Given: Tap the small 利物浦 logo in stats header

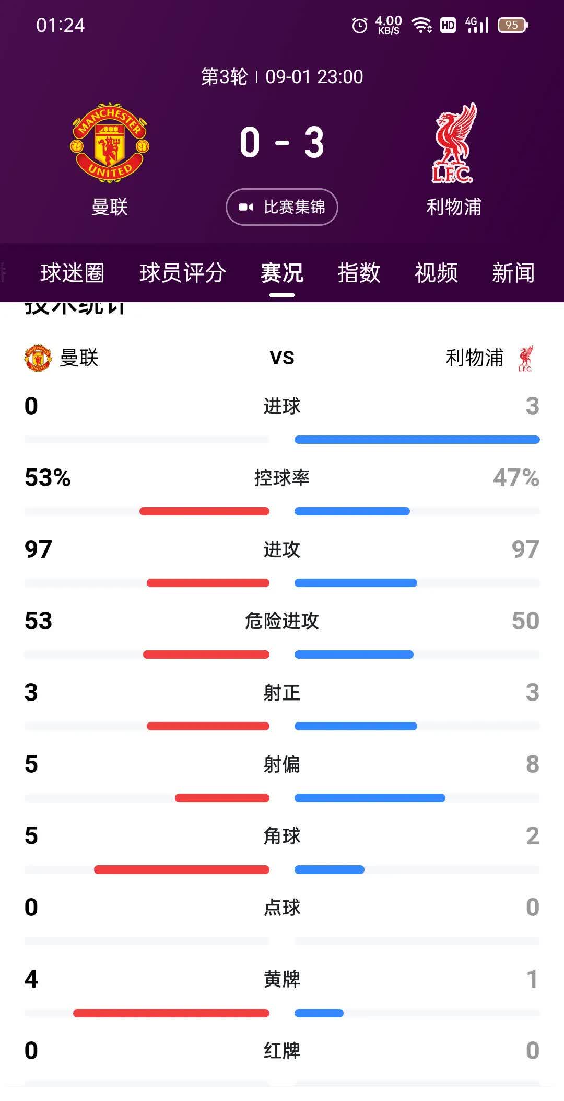Looking at the screenshot, I should 526,358.
